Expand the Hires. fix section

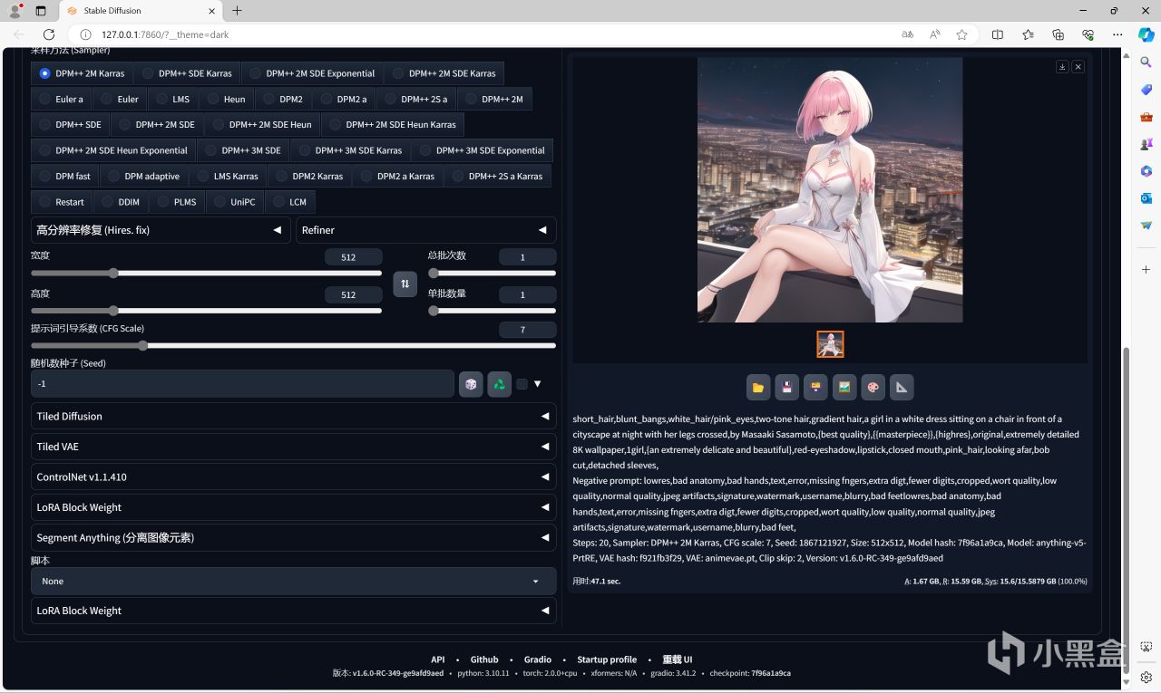161,230
